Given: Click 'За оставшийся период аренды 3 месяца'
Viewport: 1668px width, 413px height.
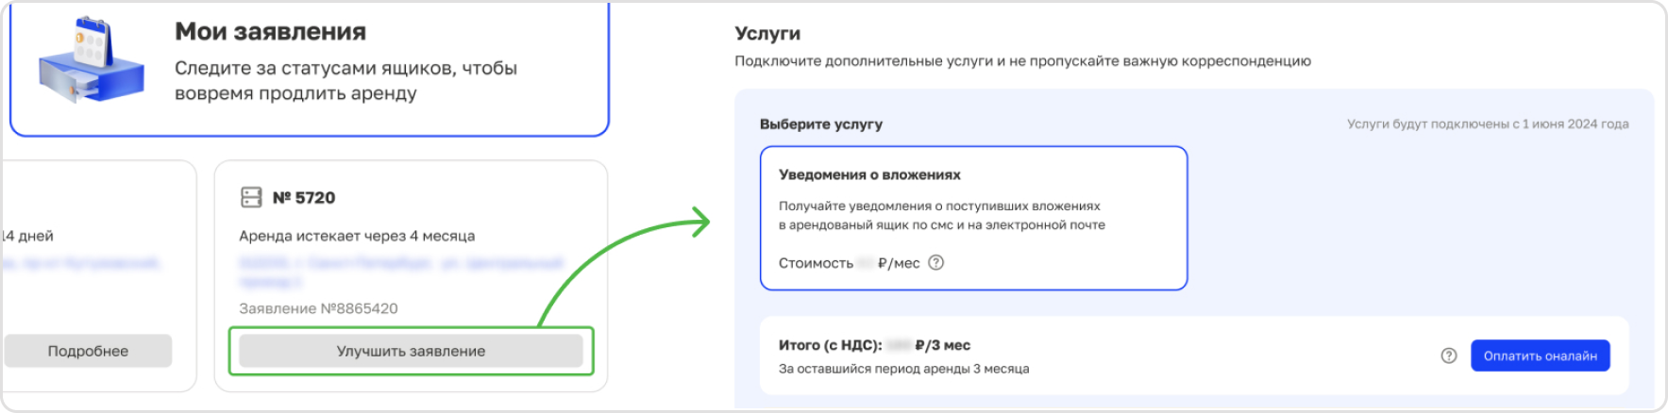Looking at the screenshot, I should coord(903,369).
